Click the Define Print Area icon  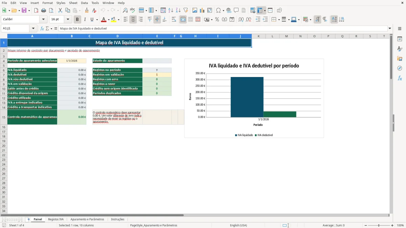(x=253, y=10)
